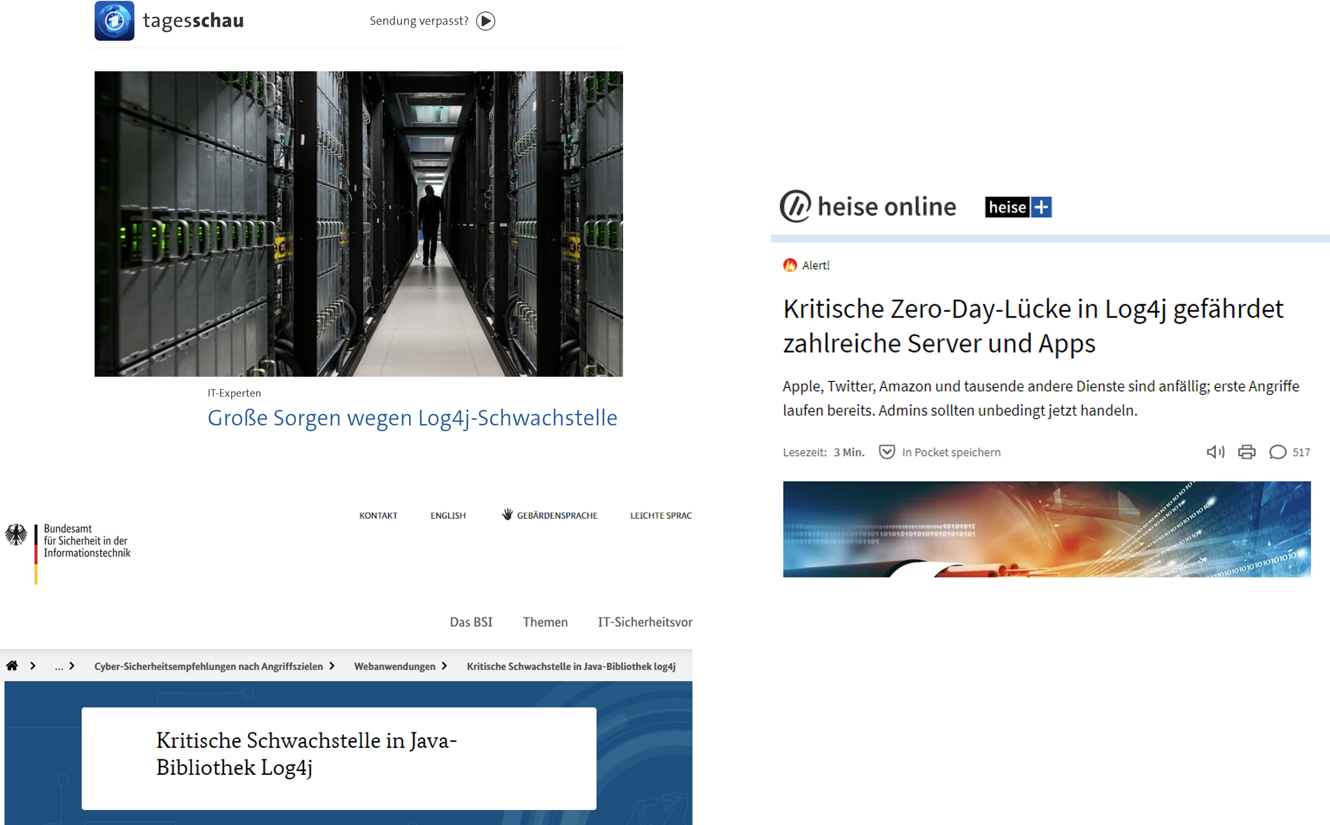
Task: Open the Themen menu
Action: (545, 622)
